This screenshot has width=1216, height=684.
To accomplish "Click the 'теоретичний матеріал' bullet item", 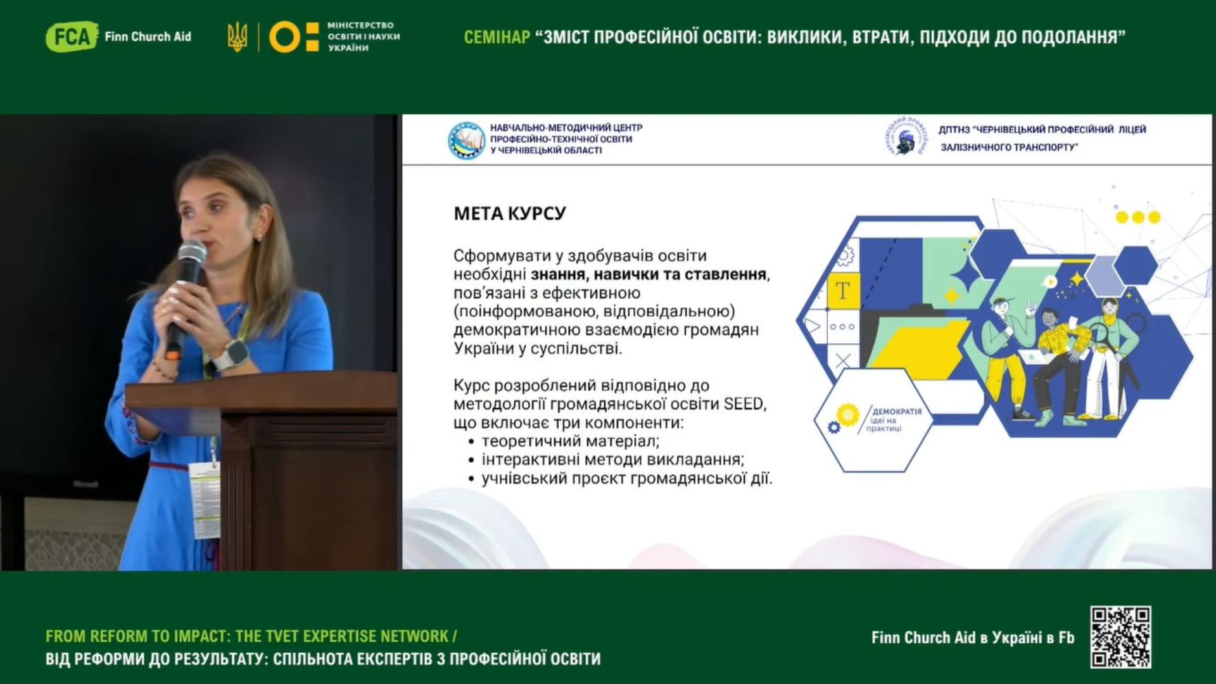I will [x=570, y=441].
